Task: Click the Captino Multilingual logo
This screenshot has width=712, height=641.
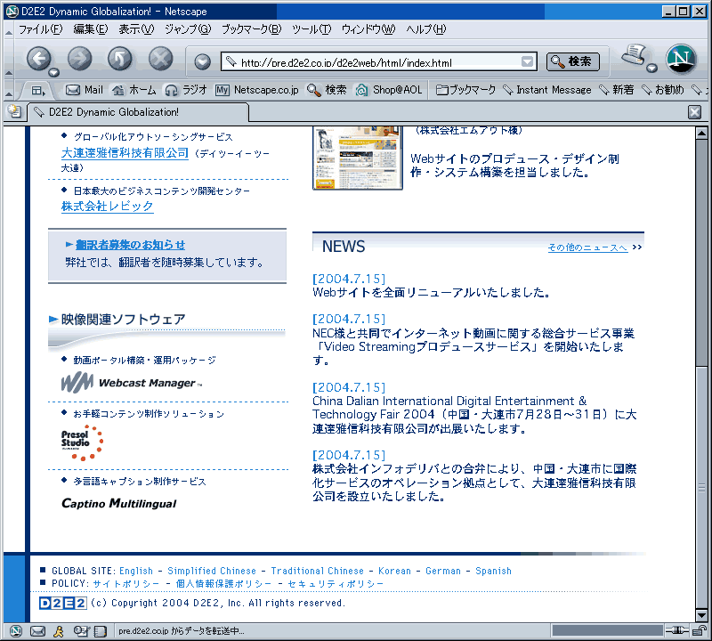Action: pos(119,503)
